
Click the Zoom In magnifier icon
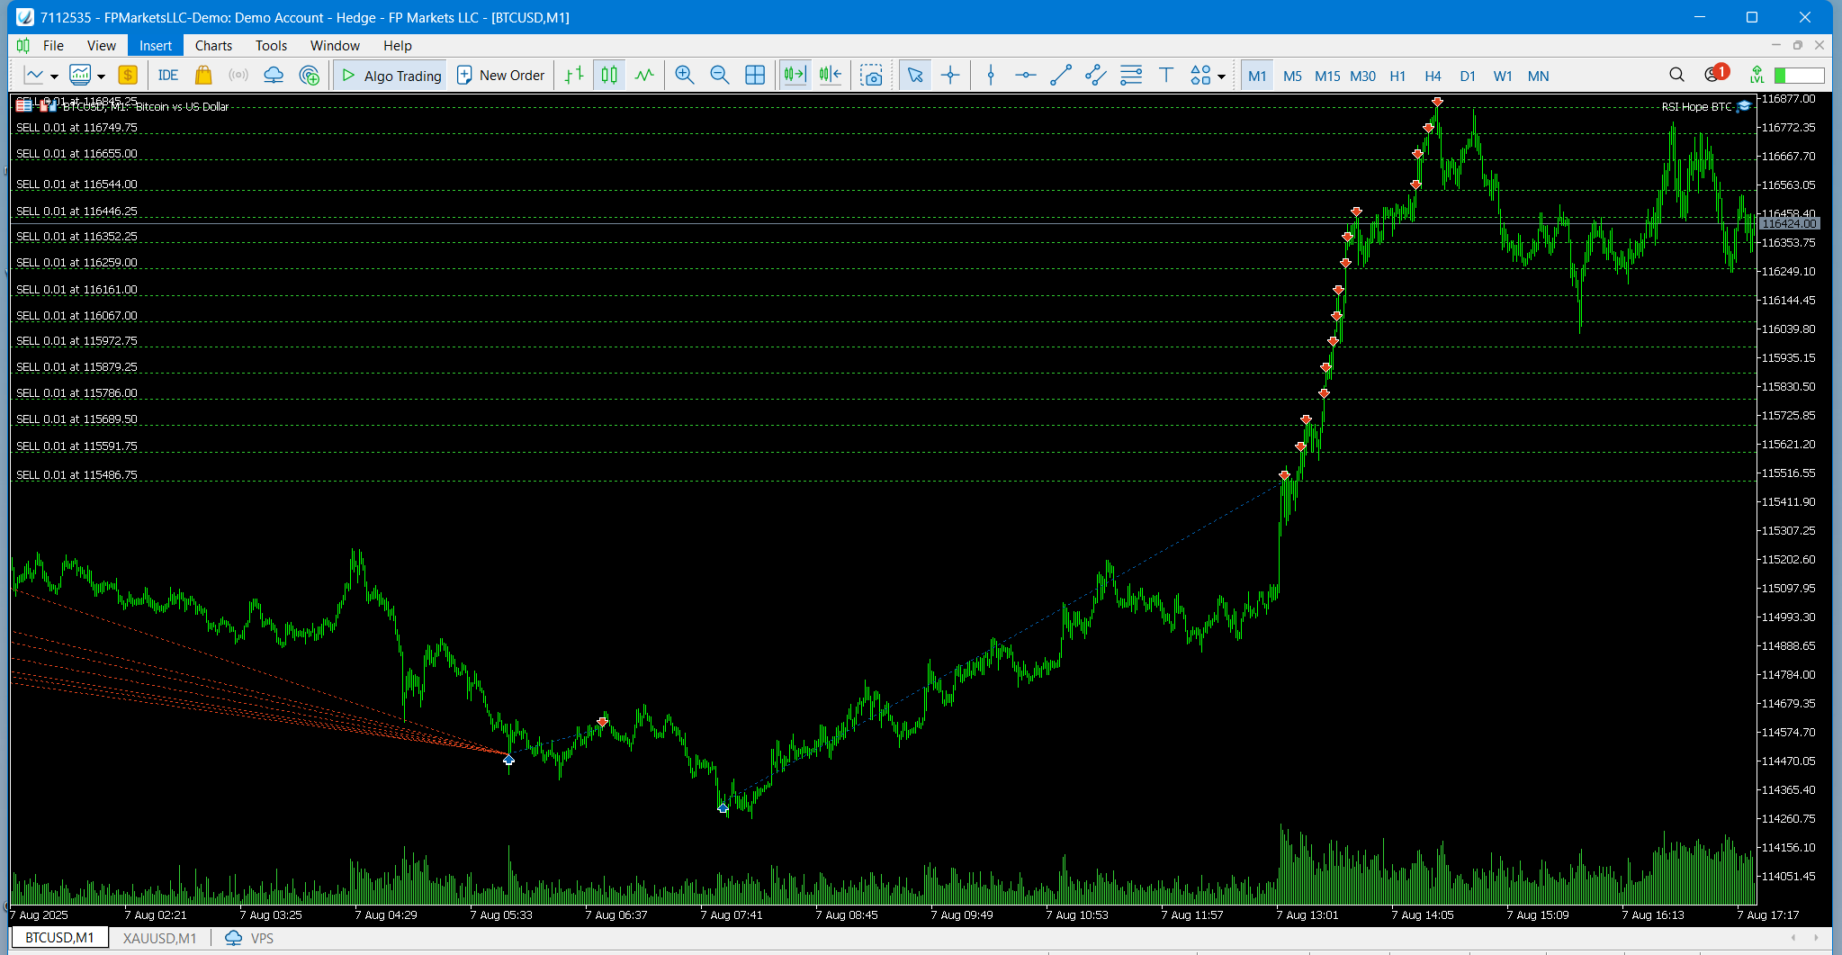(684, 76)
